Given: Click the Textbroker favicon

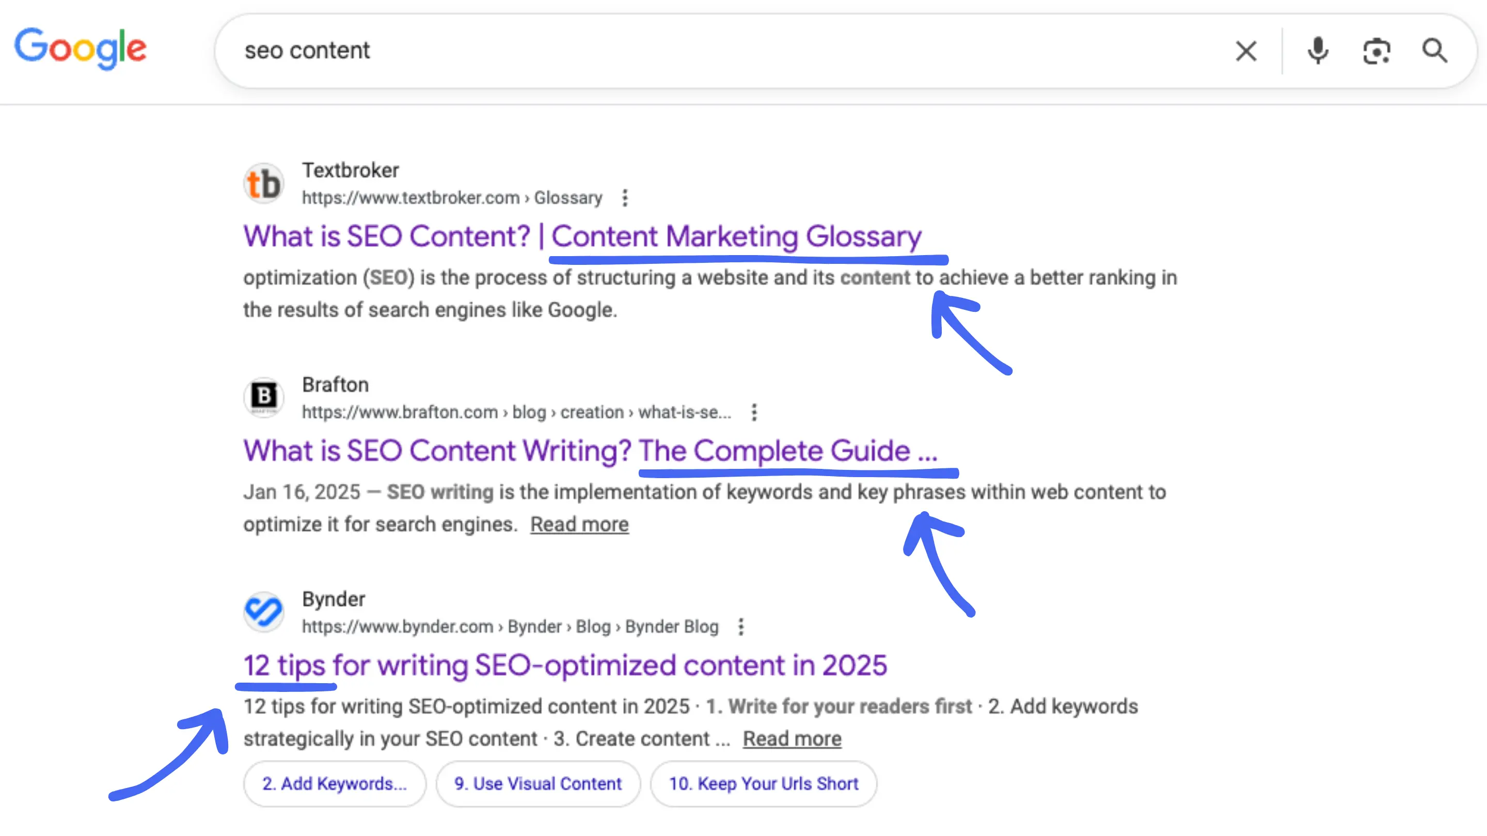Looking at the screenshot, I should tap(264, 184).
